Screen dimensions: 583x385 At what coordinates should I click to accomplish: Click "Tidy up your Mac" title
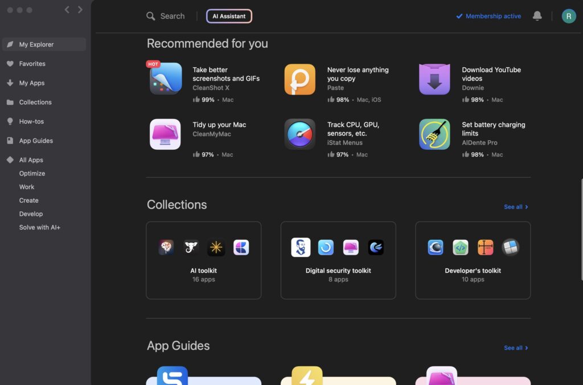click(219, 125)
